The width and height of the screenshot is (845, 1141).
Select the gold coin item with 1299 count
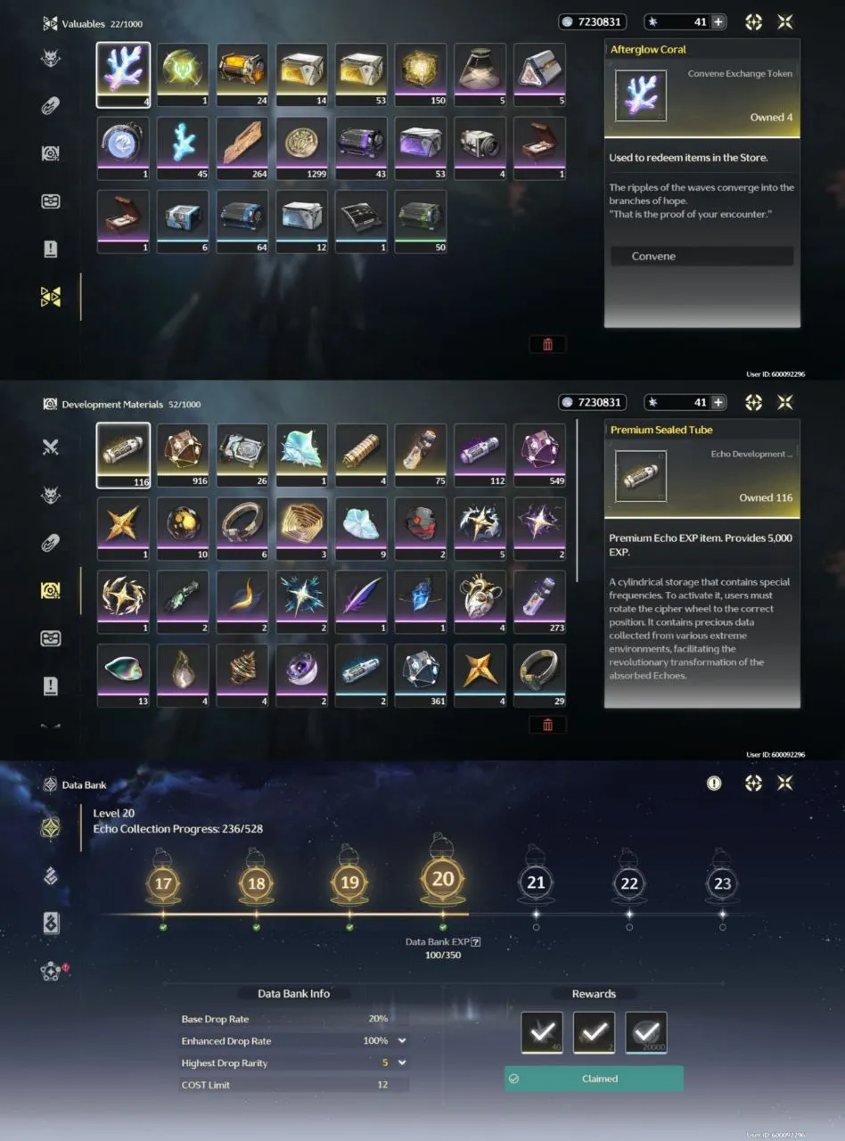tap(302, 148)
